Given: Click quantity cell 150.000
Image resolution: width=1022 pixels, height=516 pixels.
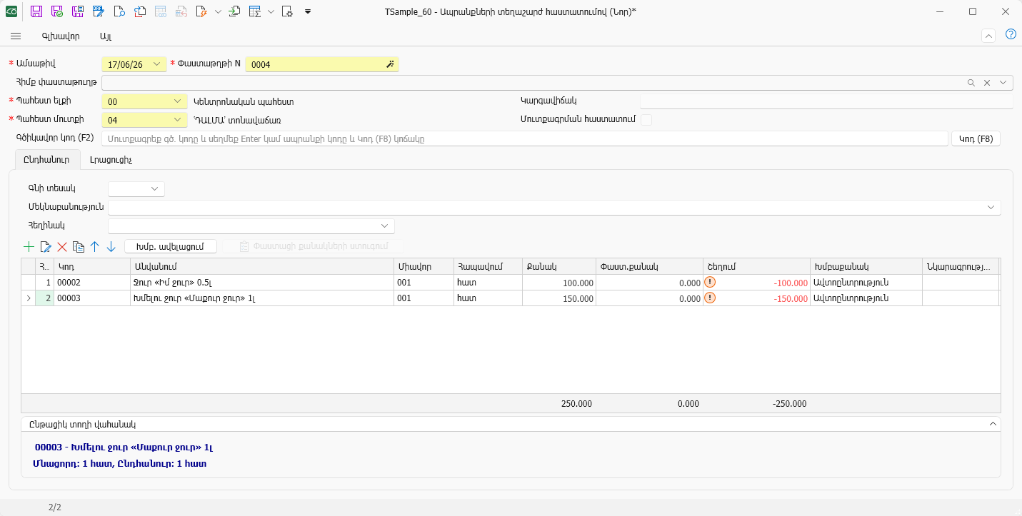Looking at the screenshot, I should (559, 298).
